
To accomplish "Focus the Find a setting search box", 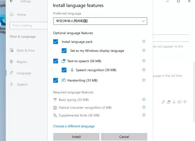I will pos(28,26).
